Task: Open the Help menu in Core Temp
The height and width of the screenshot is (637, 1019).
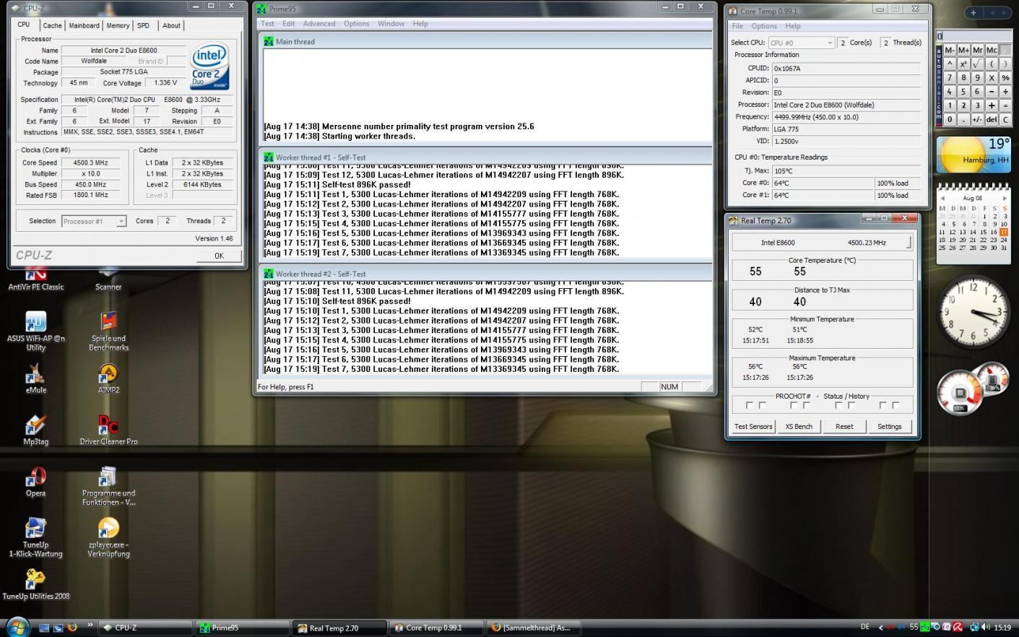Action: click(793, 26)
